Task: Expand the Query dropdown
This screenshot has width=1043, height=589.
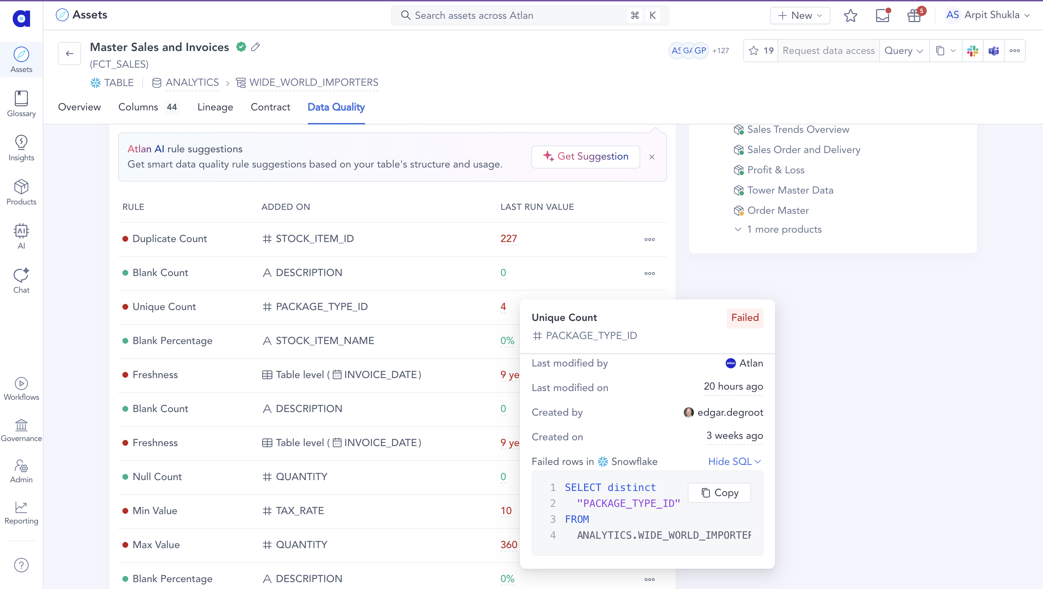Action: [x=904, y=51]
